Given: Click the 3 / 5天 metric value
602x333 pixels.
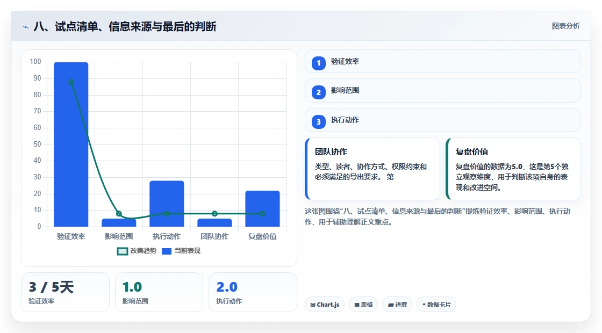Looking at the screenshot, I should [x=51, y=287].
